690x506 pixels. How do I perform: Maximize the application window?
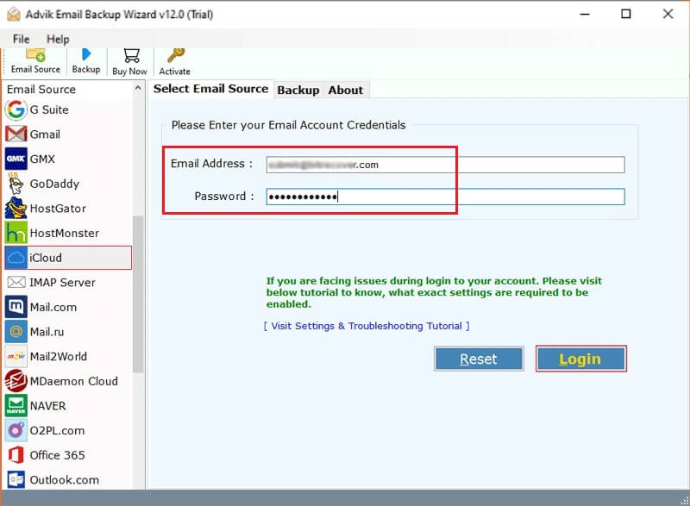point(626,14)
